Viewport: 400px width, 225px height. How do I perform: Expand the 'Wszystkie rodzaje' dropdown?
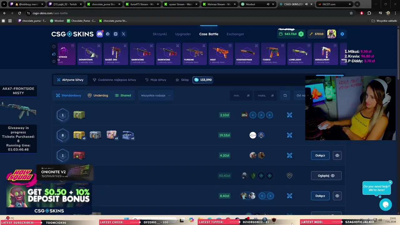(156, 95)
